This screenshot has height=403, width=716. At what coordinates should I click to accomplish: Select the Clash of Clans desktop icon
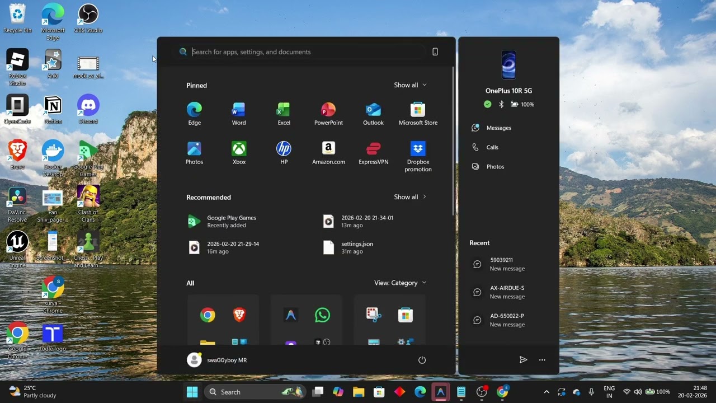pos(88,204)
